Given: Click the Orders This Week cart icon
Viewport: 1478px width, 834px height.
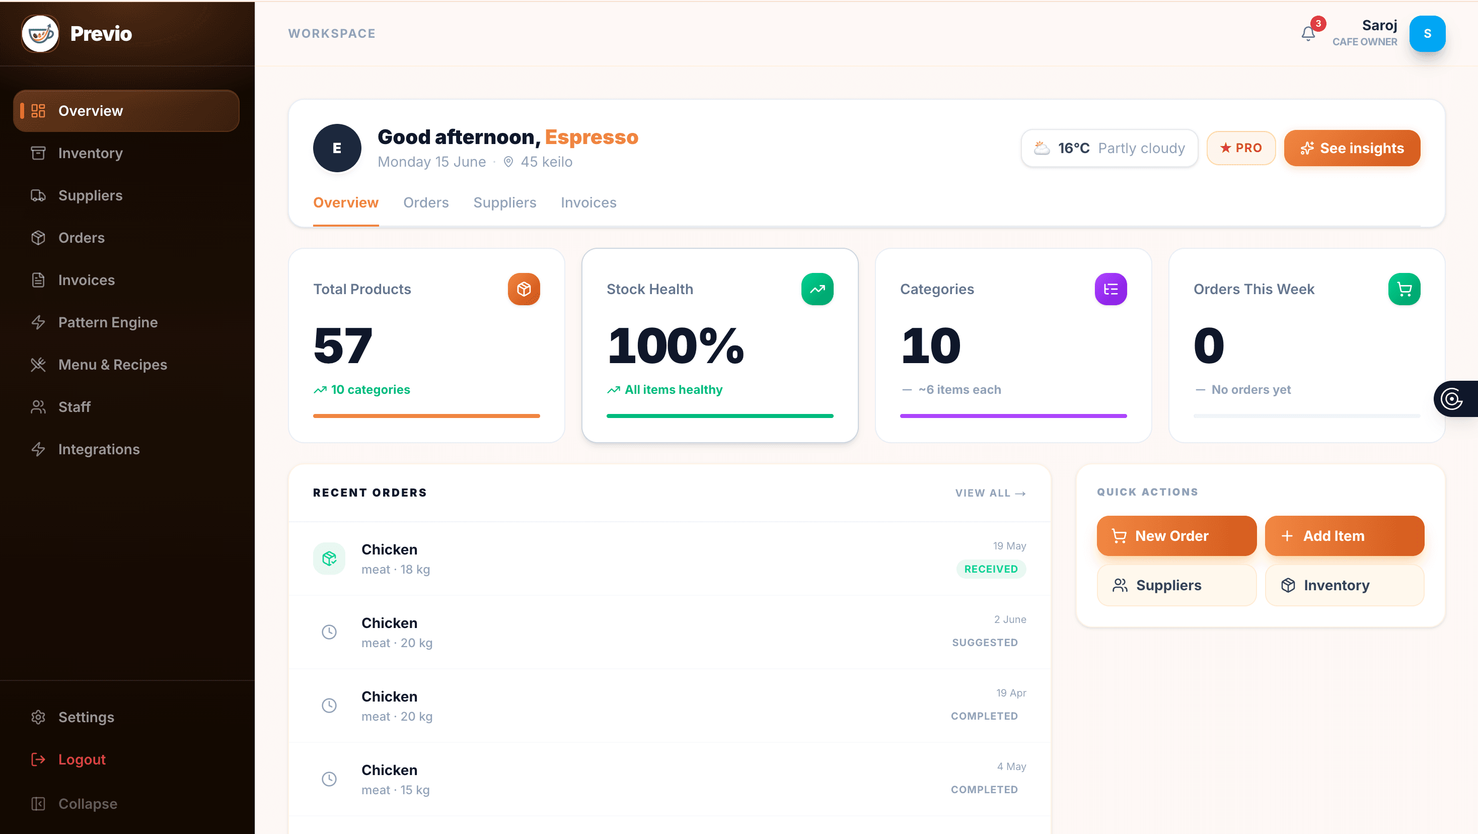Looking at the screenshot, I should (x=1404, y=289).
